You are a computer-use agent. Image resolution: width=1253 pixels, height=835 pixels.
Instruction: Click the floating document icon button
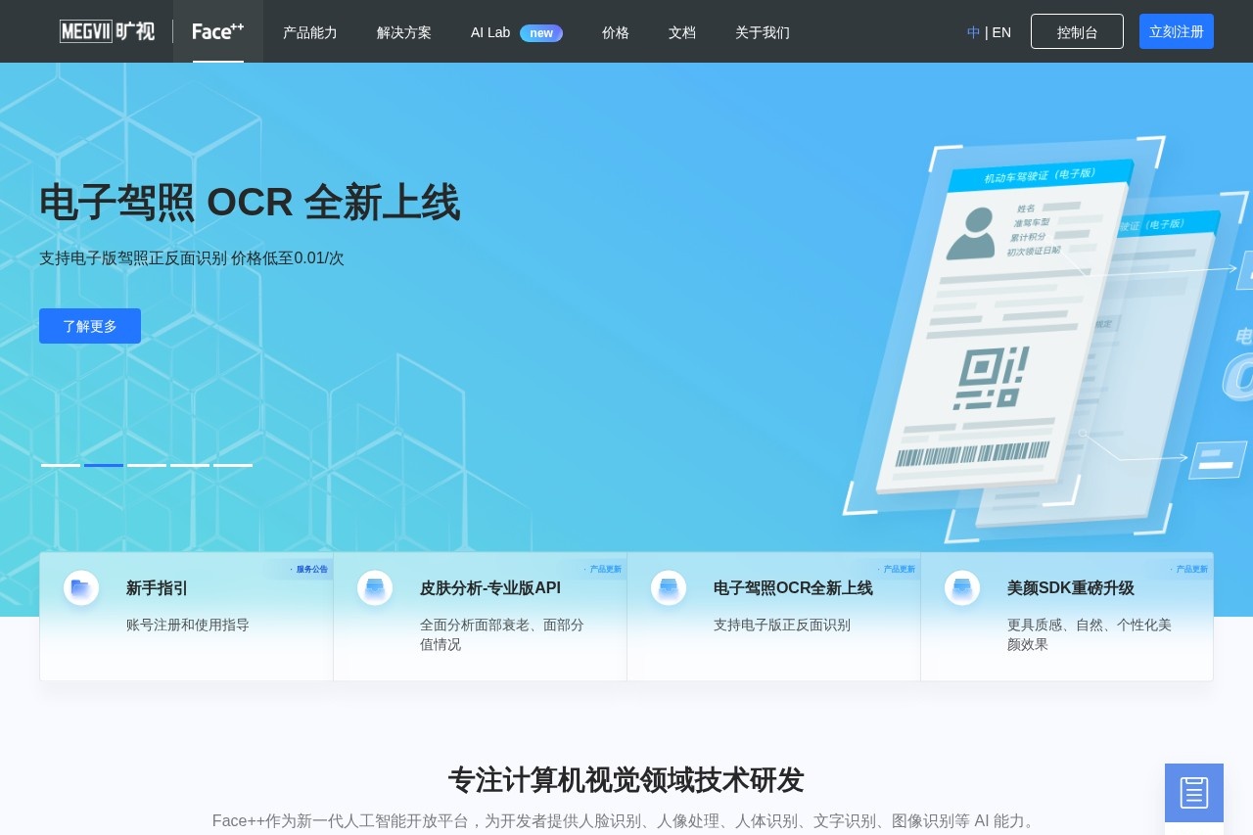[x=1194, y=793]
